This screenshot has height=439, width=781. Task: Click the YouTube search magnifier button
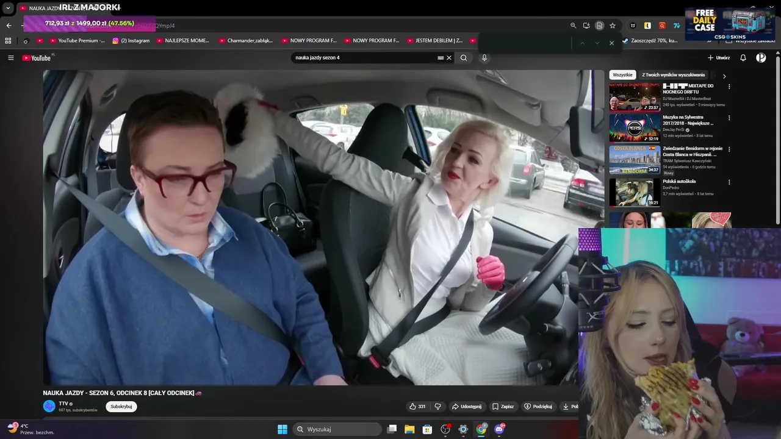[464, 58]
